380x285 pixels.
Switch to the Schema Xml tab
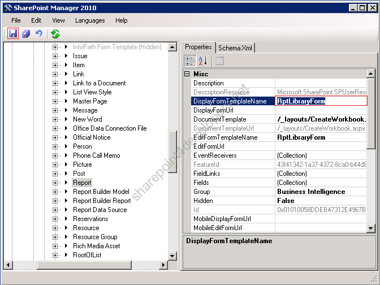[235, 47]
